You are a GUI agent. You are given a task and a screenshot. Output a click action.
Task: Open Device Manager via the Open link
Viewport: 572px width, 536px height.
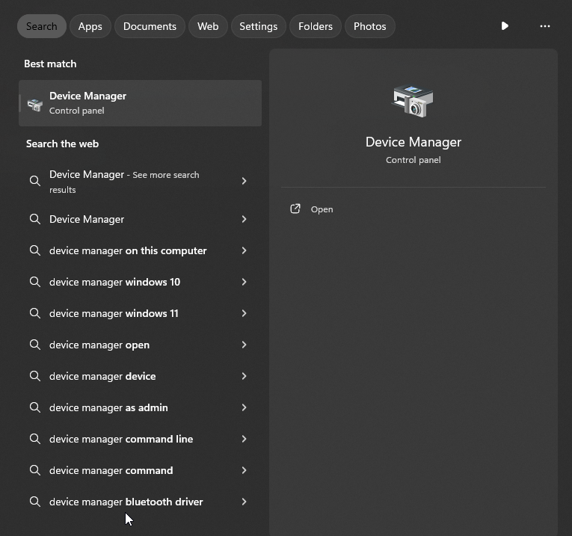coord(322,209)
